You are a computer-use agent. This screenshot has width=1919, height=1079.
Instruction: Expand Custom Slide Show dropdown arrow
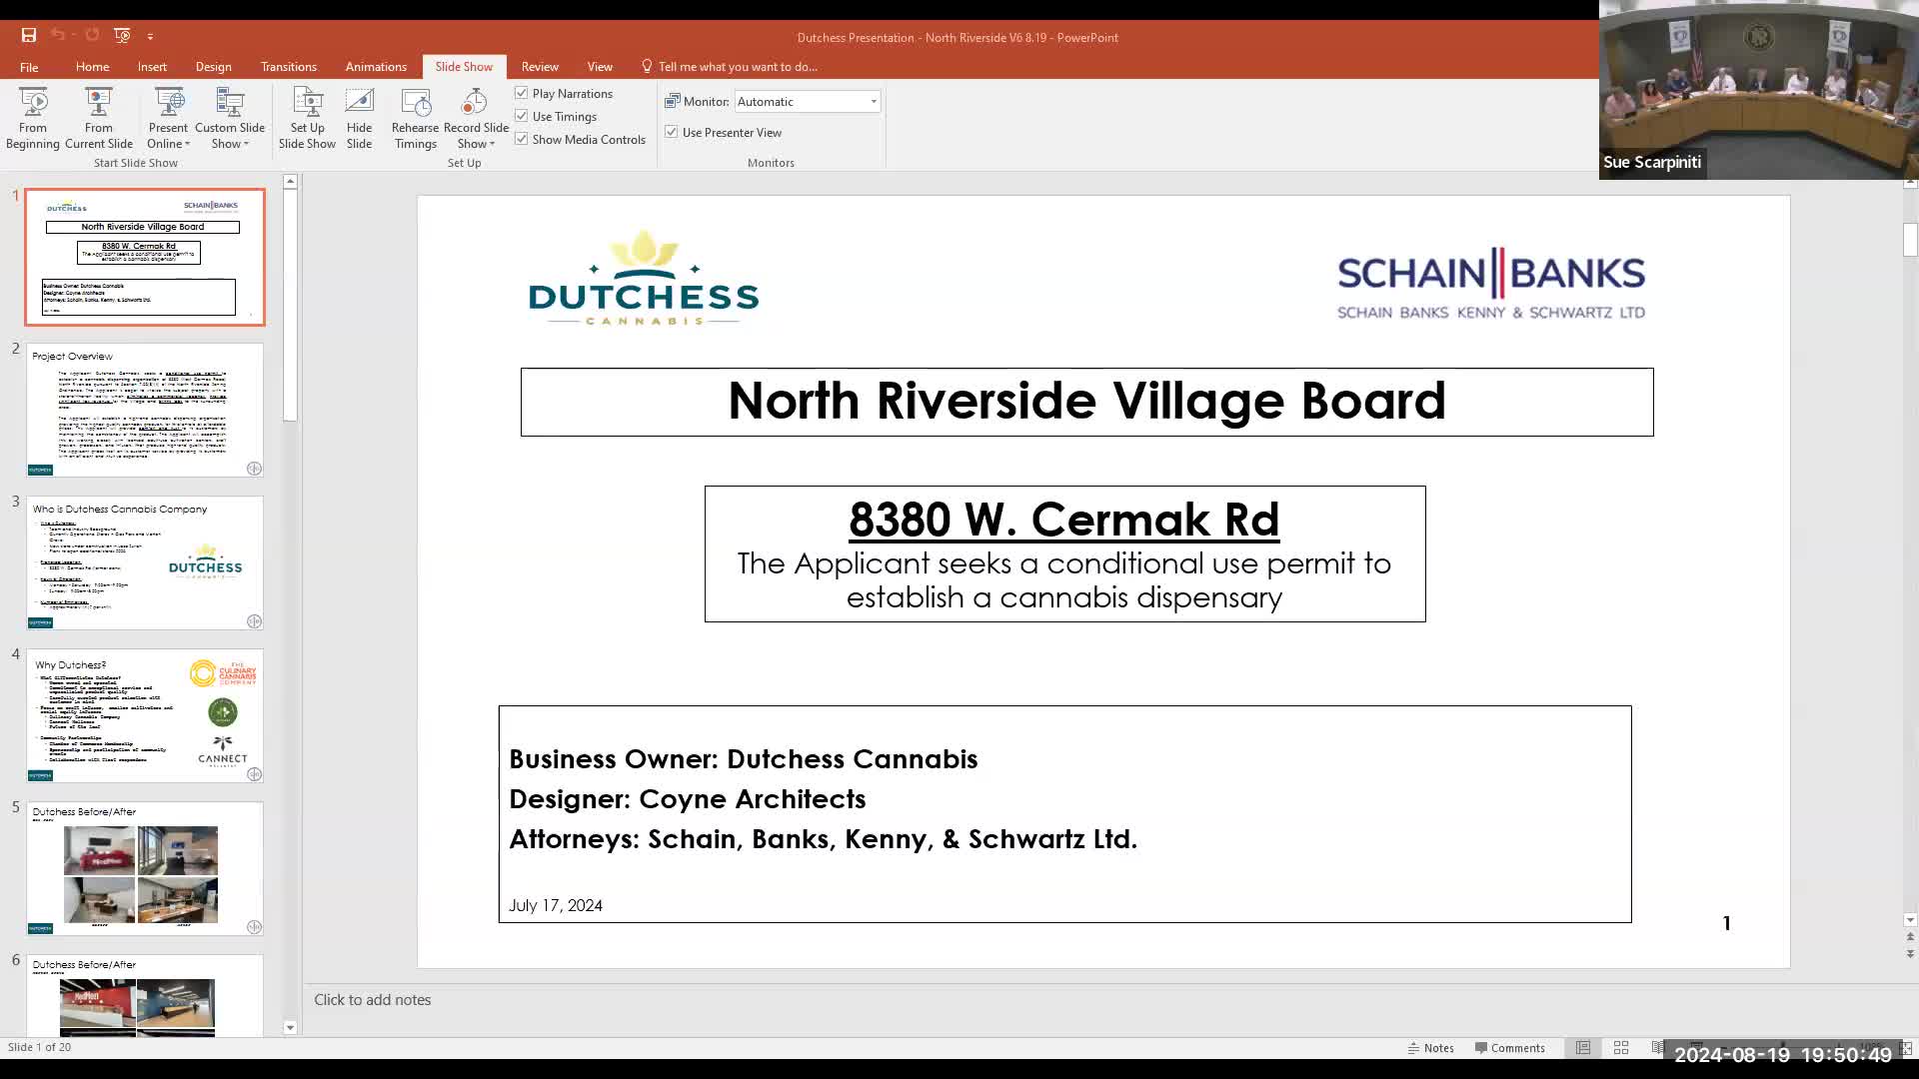pyautogui.click(x=246, y=144)
